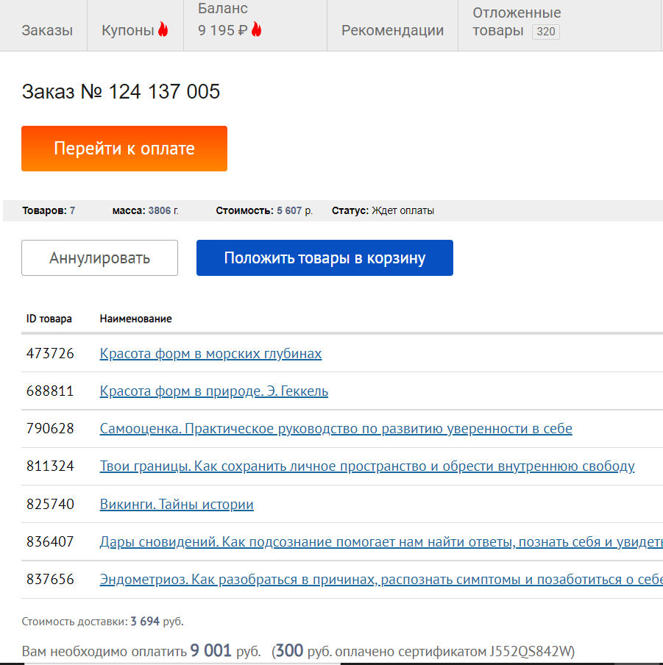Click the Товаров: 7 summary value
Screen dimensions: 663x665
coord(49,210)
